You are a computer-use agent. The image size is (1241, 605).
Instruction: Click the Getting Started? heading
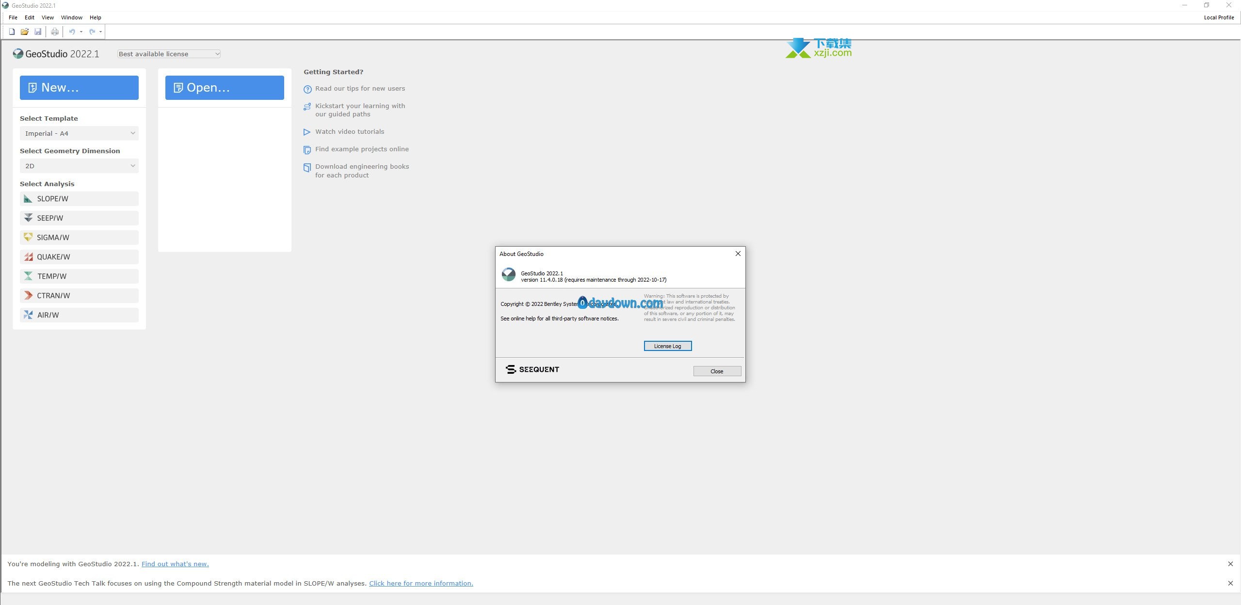pos(334,72)
